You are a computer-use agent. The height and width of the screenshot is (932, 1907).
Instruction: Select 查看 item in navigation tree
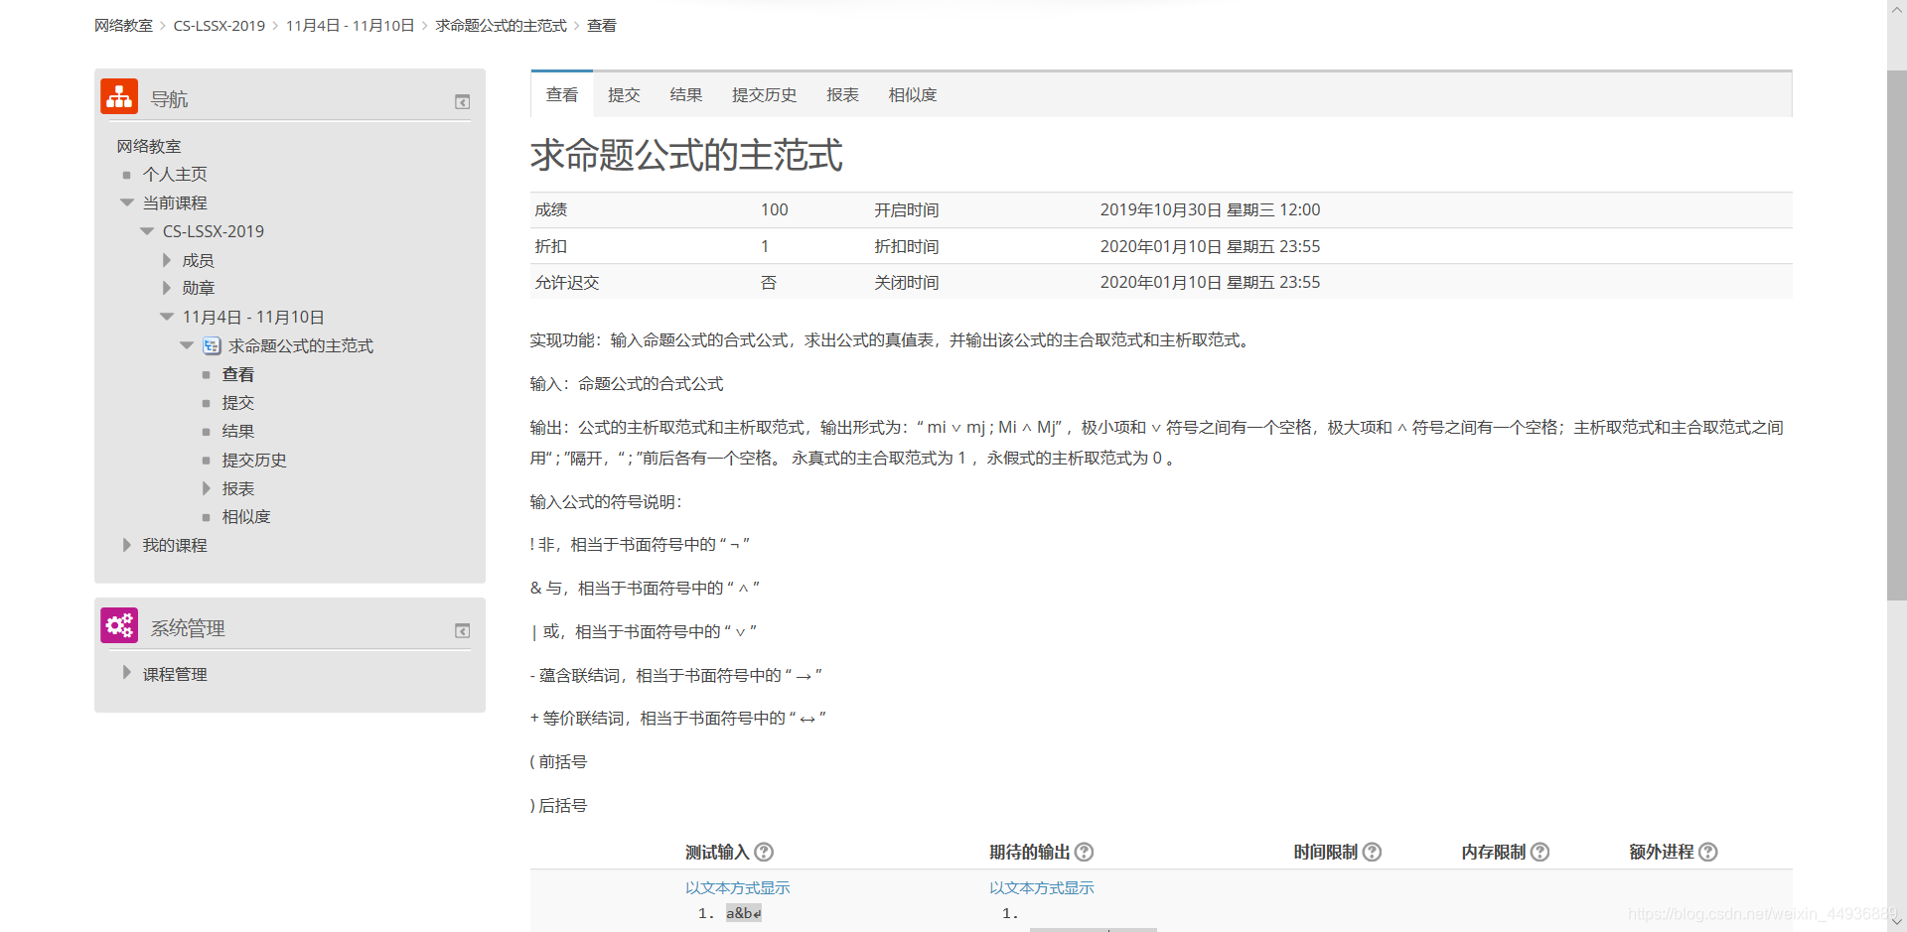point(237,374)
